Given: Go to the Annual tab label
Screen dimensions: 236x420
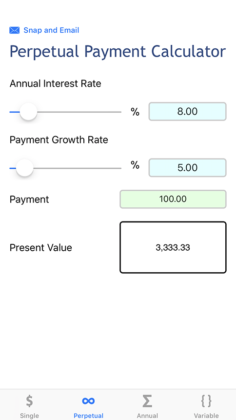Looking at the screenshot, I should (147, 416).
